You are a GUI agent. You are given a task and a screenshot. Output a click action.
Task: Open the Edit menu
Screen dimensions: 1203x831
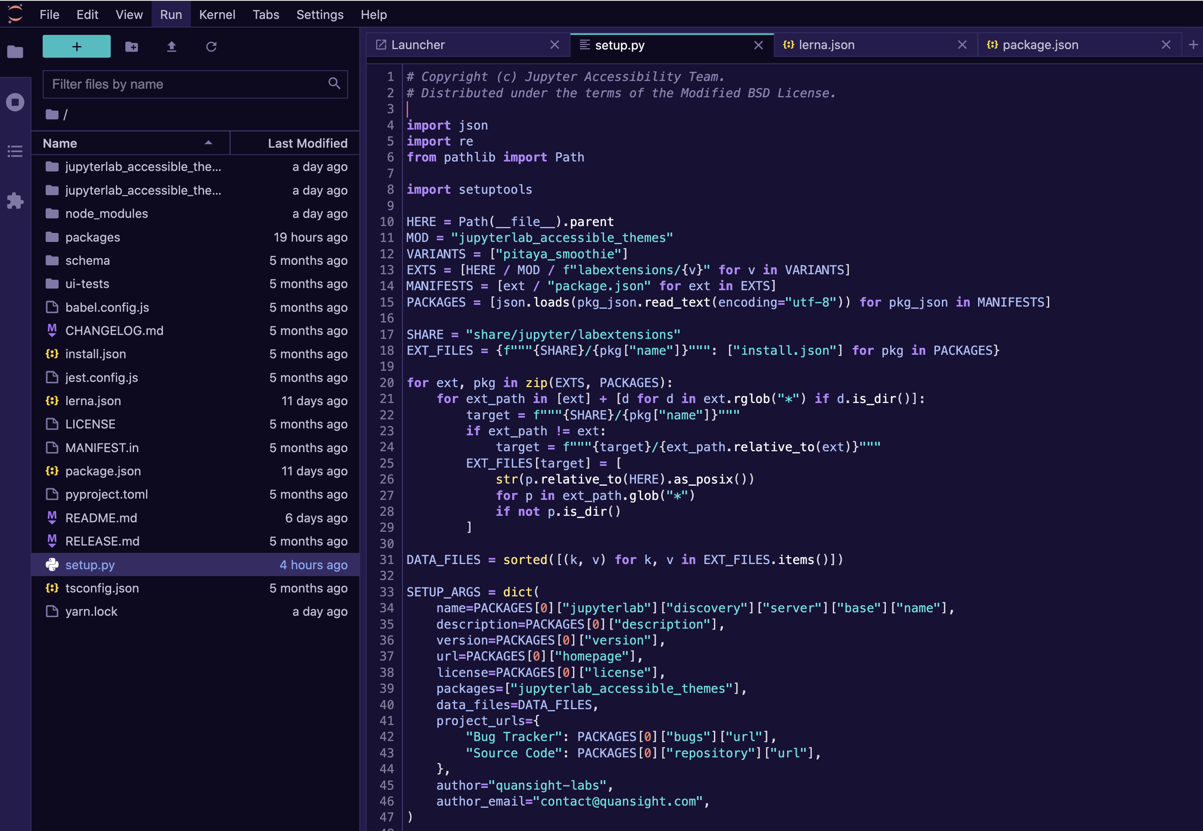coord(87,15)
